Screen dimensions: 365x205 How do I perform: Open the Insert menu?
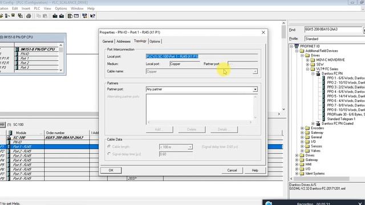click(26, 9)
